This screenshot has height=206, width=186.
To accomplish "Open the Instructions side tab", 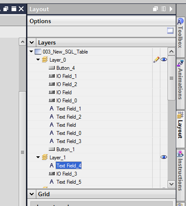I will [180, 175].
